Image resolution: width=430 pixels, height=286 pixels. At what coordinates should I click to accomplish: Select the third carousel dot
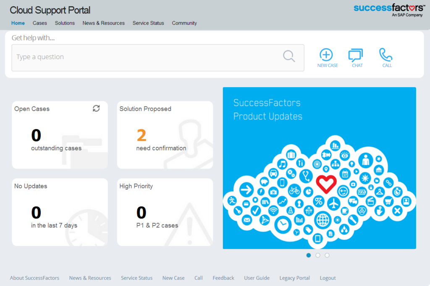point(327,255)
